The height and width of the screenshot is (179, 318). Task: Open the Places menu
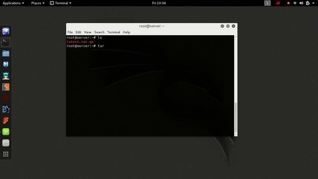tap(38, 3)
